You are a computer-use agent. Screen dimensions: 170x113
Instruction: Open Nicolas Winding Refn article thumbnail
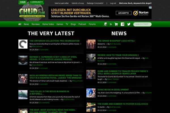[x=23, y=79]
